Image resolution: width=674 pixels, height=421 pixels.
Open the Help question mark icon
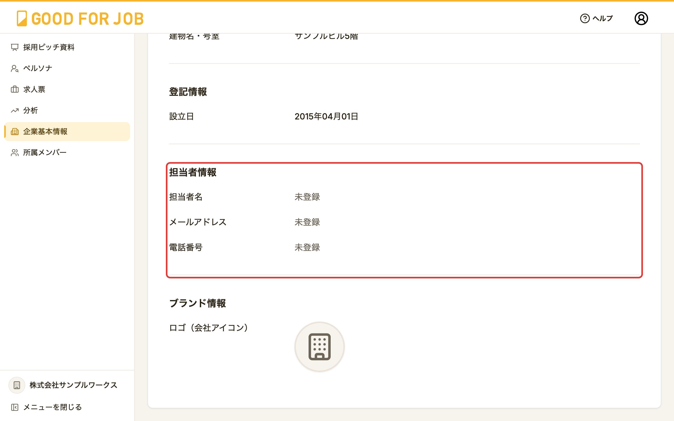coord(584,18)
